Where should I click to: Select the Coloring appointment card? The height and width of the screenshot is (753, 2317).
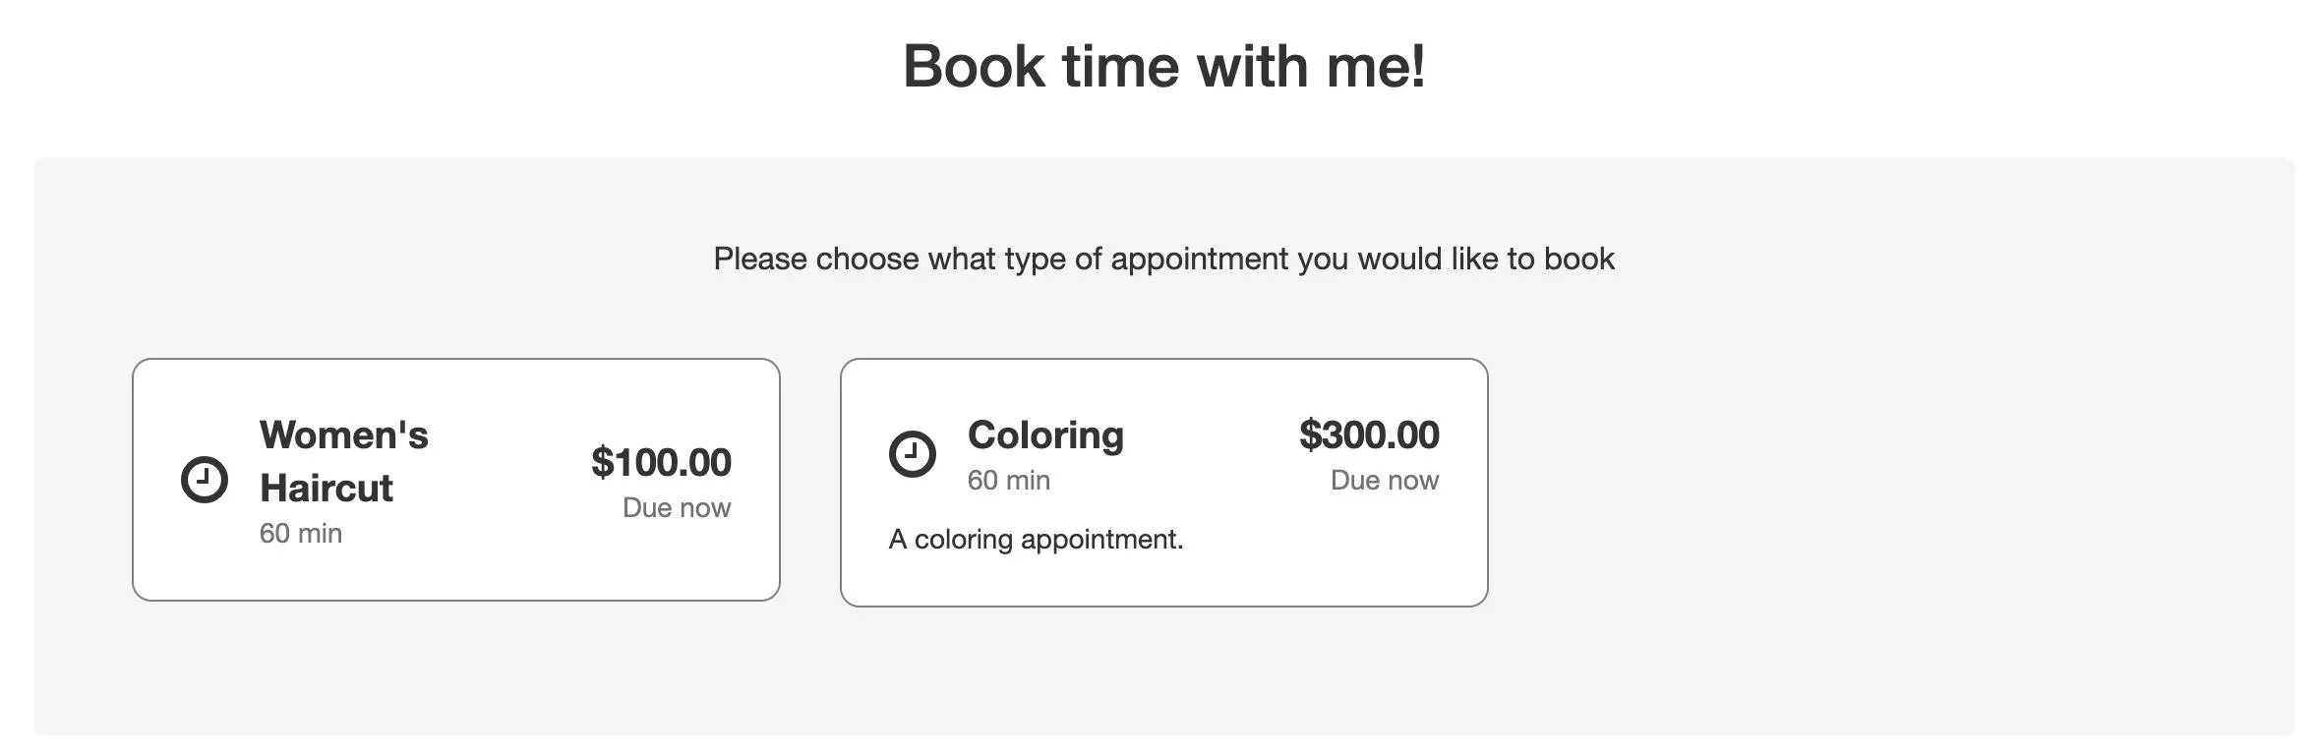1165,479
